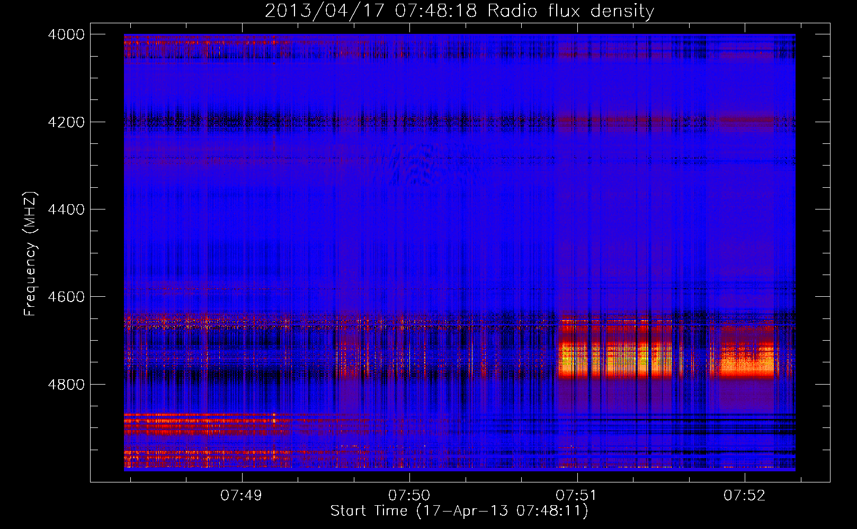Image resolution: width=857 pixels, height=529 pixels.
Task: Click the 4000 frequency axis label
Action: tap(66, 34)
